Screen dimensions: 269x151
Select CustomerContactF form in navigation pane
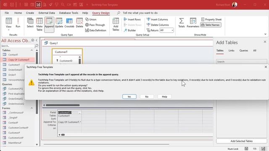[18, 128]
